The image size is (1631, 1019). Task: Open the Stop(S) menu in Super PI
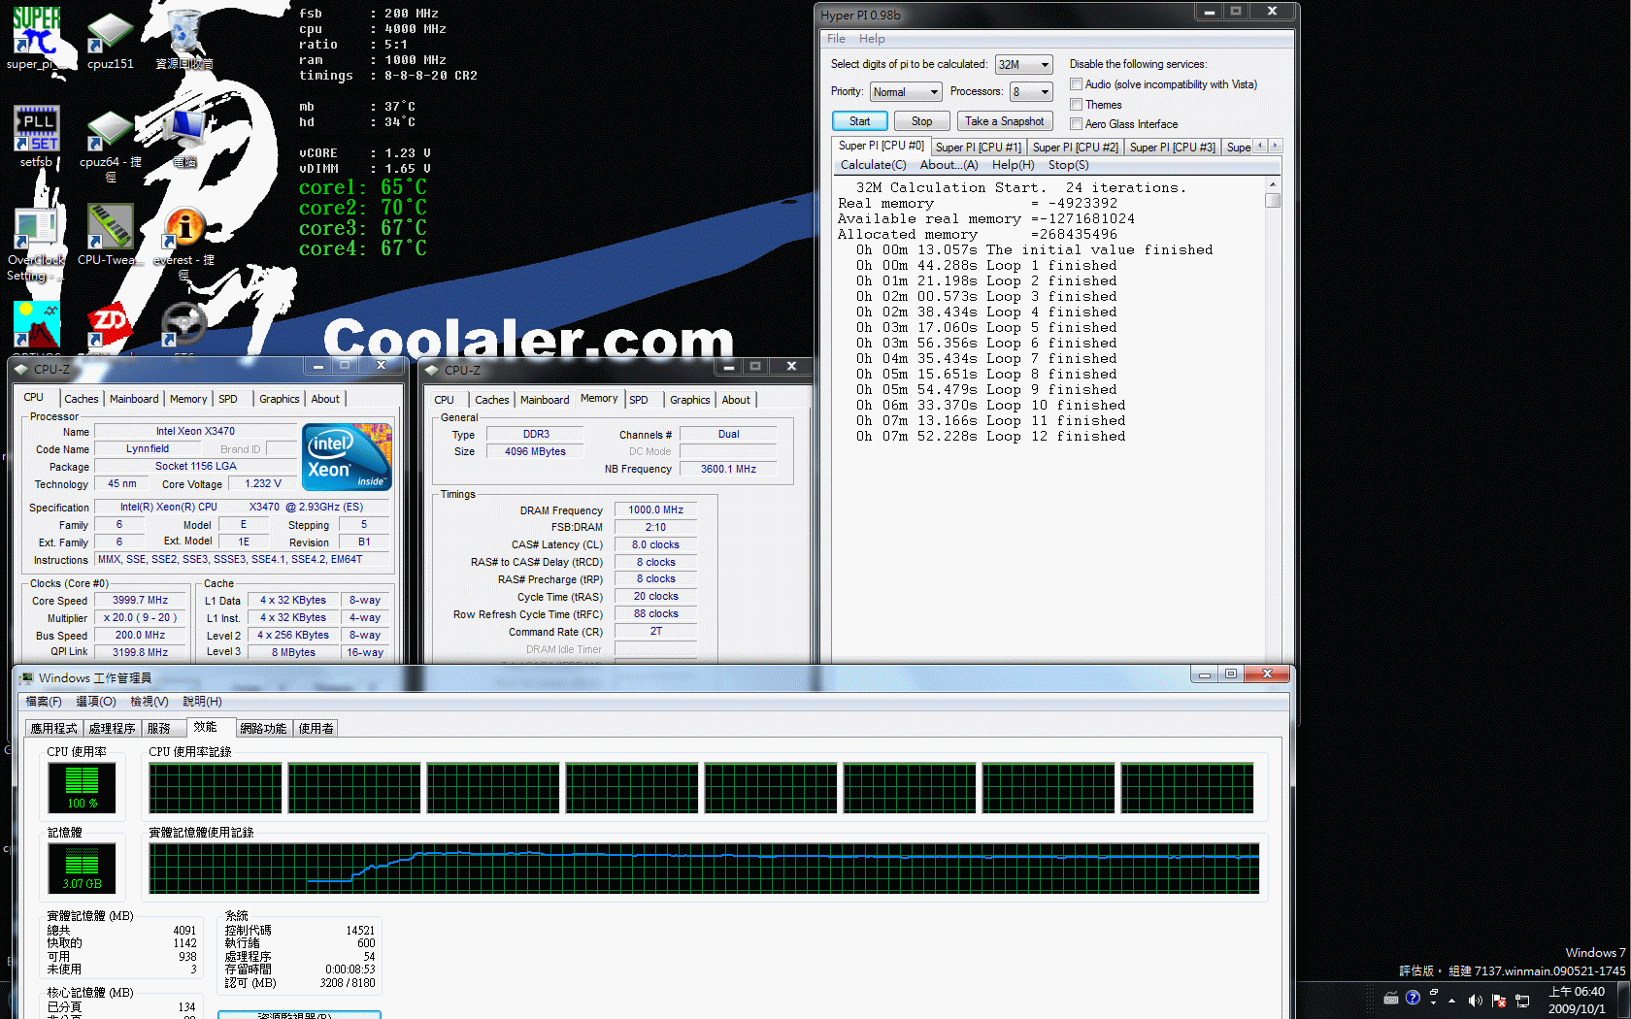coord(1068,165)
